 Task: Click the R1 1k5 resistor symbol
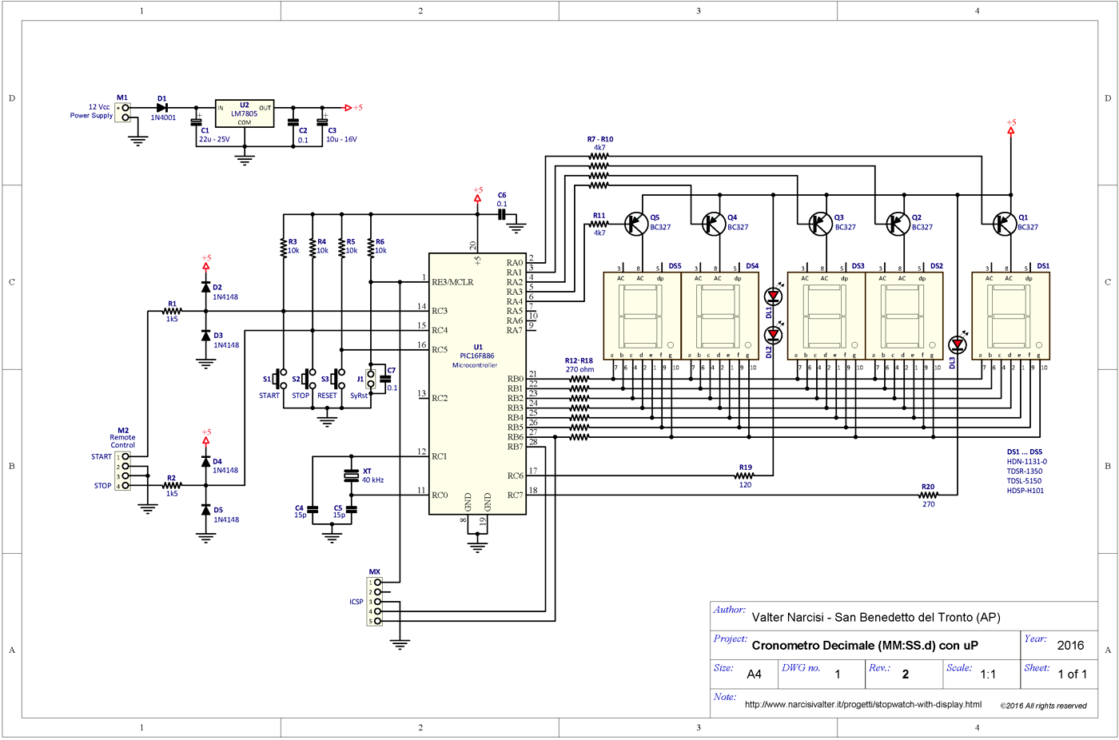coord(172,312)
